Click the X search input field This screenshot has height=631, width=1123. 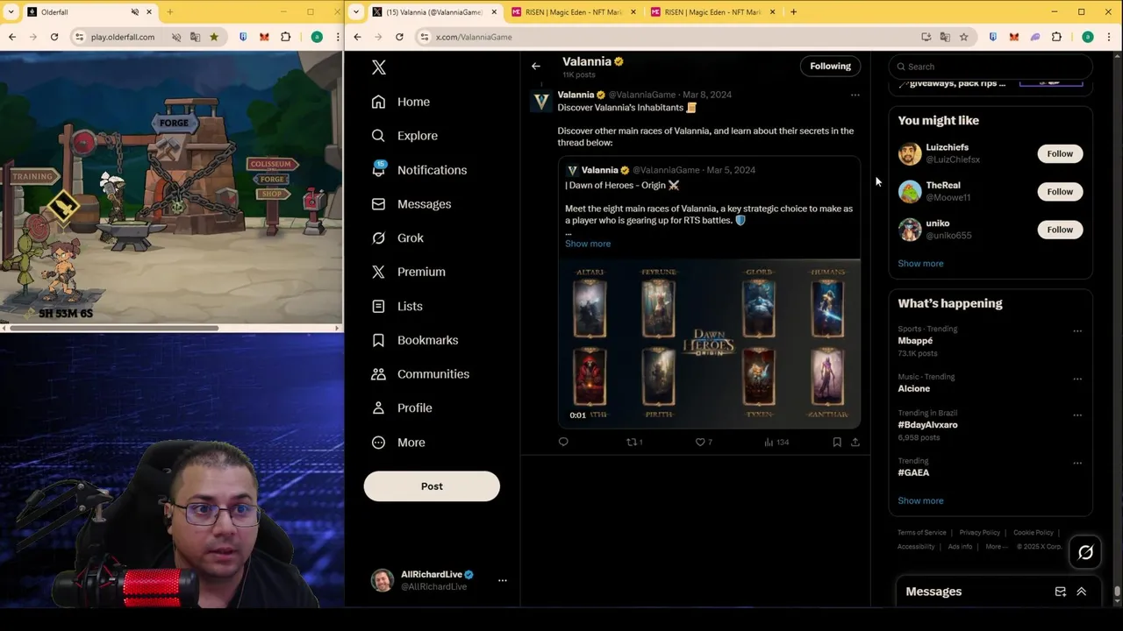(x=991, y=67)
